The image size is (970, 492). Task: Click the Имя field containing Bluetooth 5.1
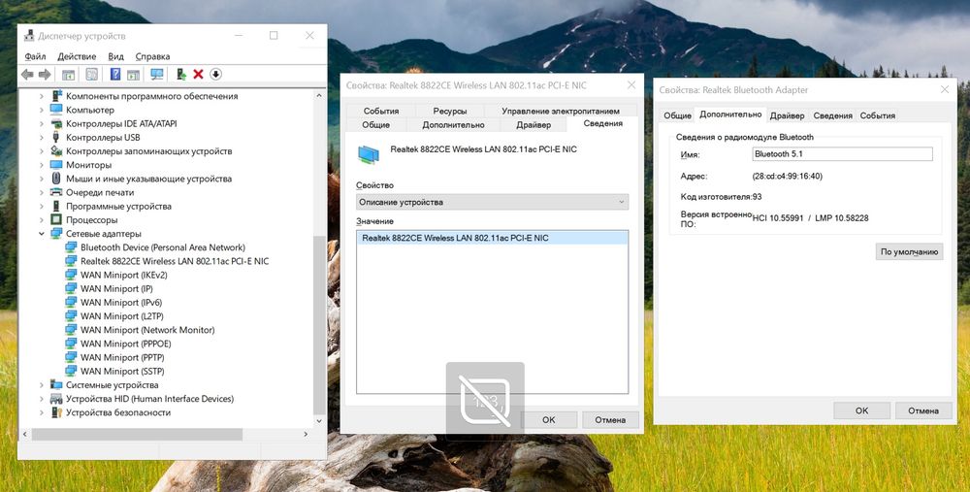click(842, 153)
